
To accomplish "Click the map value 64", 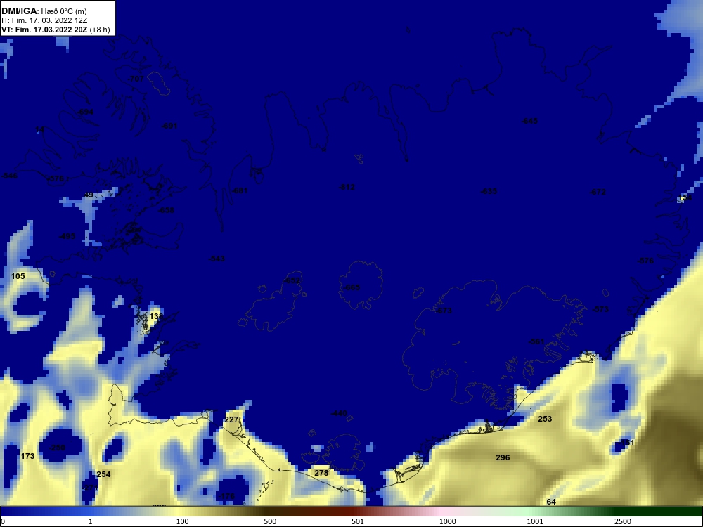I will point(551,502).
